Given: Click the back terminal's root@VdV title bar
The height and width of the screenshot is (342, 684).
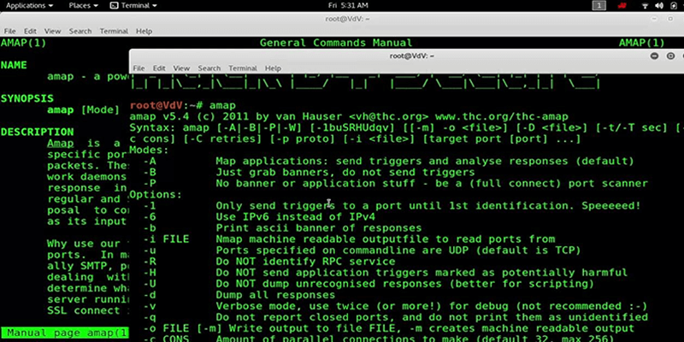Looking at the screenshot, I should [x=348, y=19].
